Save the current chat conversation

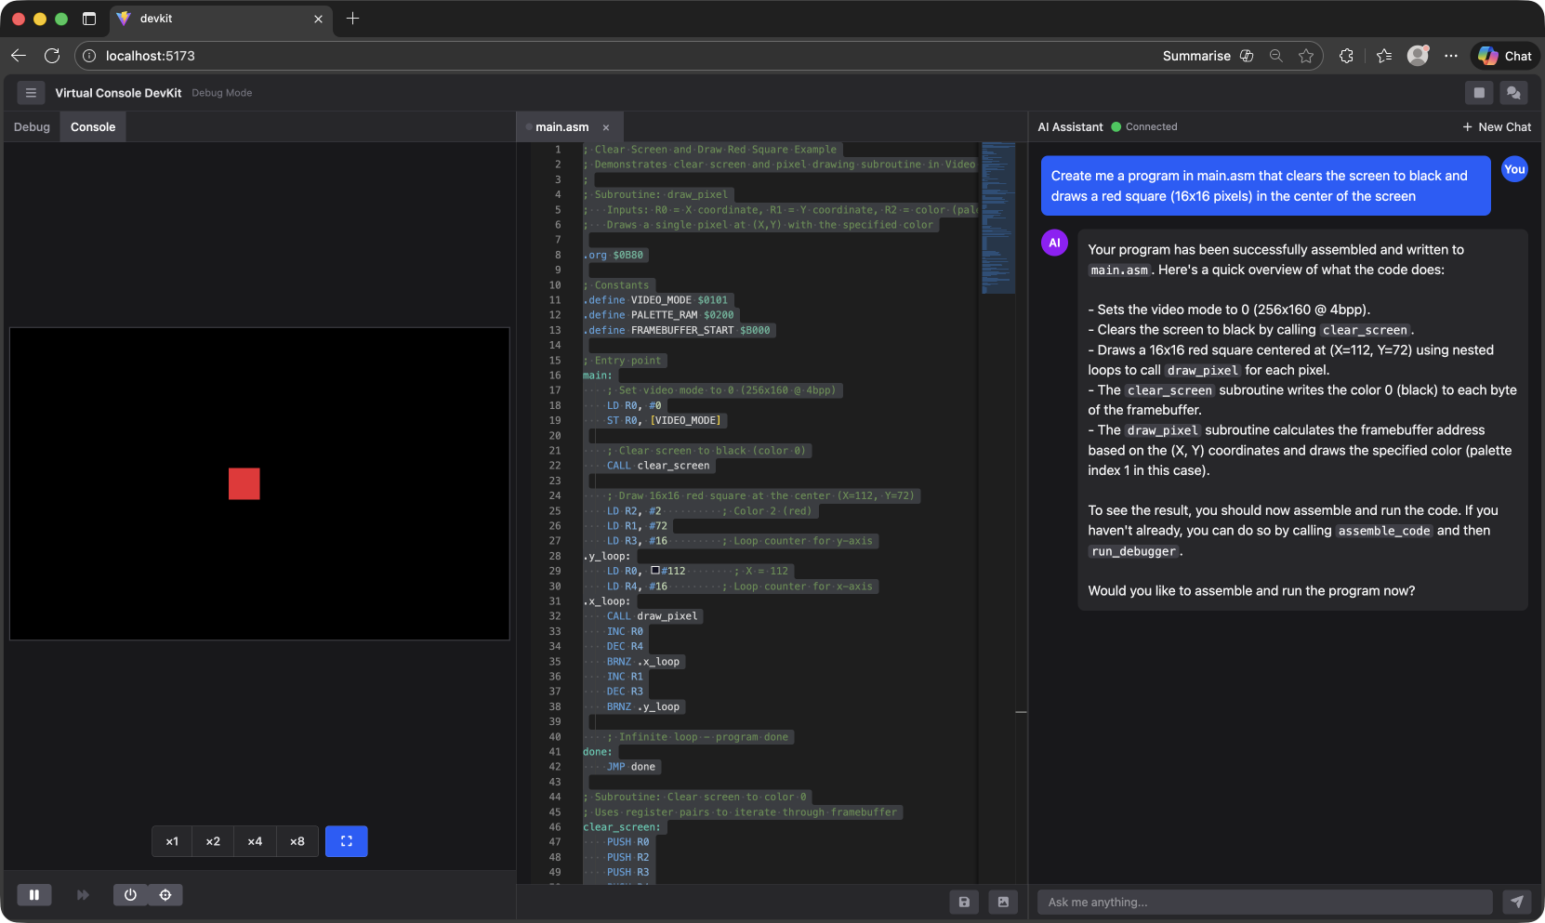(x=964, y=902)
